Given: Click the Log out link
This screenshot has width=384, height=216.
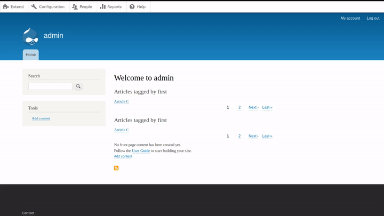Looking at the screenshot, I should [x=373, y=18].
